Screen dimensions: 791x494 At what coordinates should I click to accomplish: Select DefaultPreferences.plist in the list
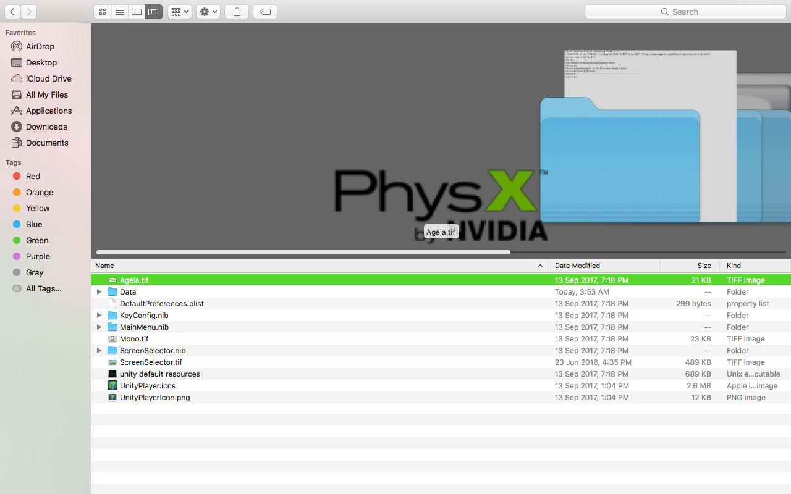coord(441,304)
